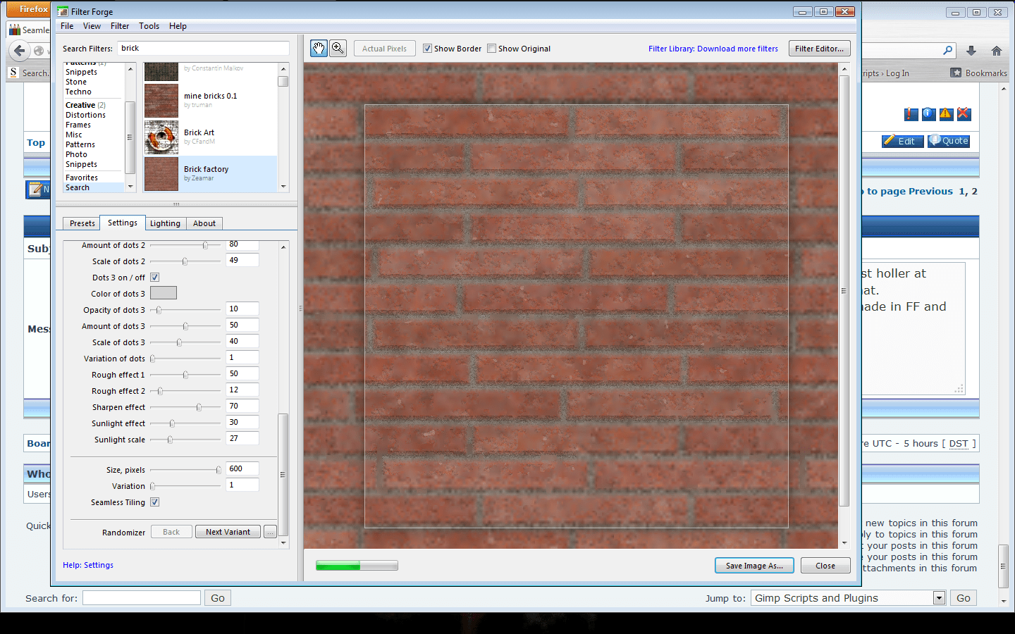
Task: Click the red delete icon on the post
Action: click(x=965, y=113)
